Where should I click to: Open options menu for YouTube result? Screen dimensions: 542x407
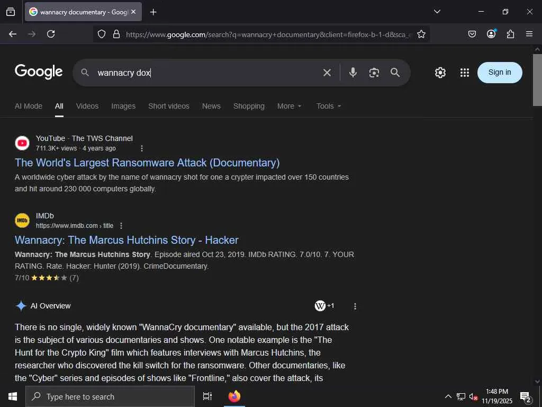click(142, 148)
